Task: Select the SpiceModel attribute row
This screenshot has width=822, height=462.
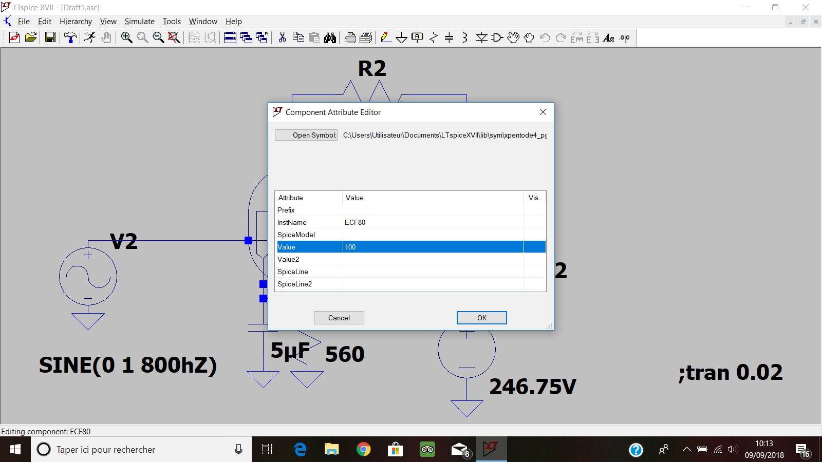Action: point(410,235)
